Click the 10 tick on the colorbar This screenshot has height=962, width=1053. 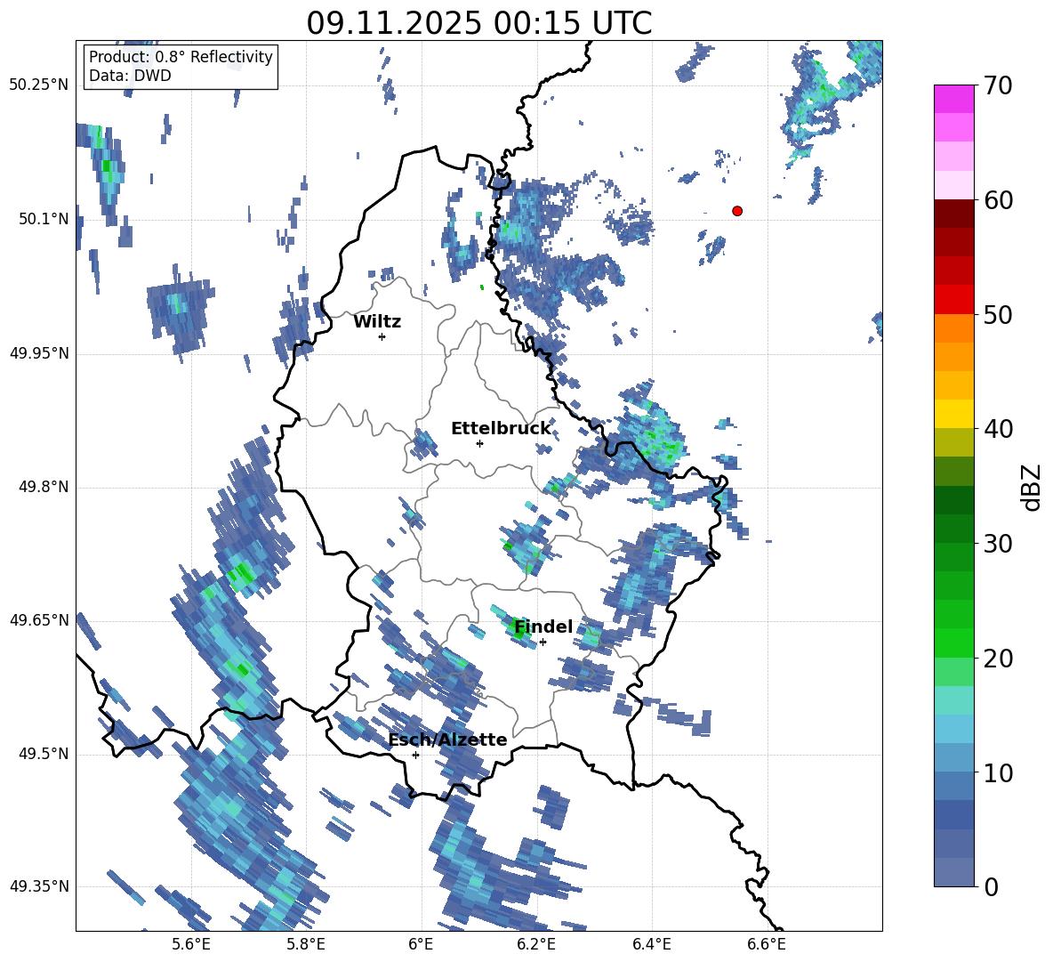pyautogui.click(x=997, y=772)
